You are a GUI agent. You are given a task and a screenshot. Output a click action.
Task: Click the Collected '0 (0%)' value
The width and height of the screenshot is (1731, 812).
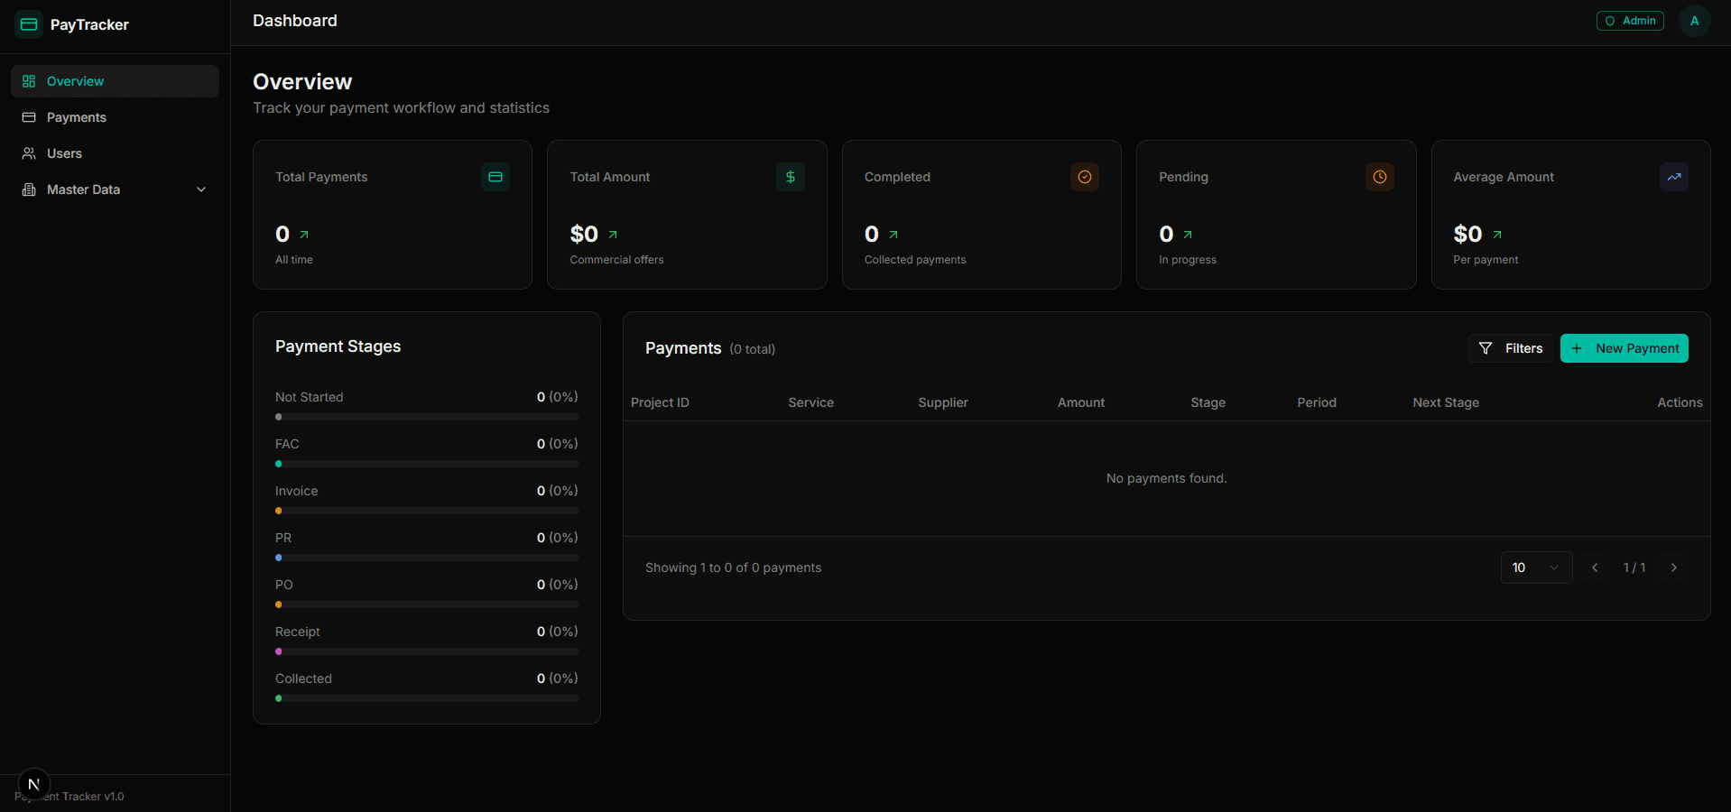pos(558,678)
